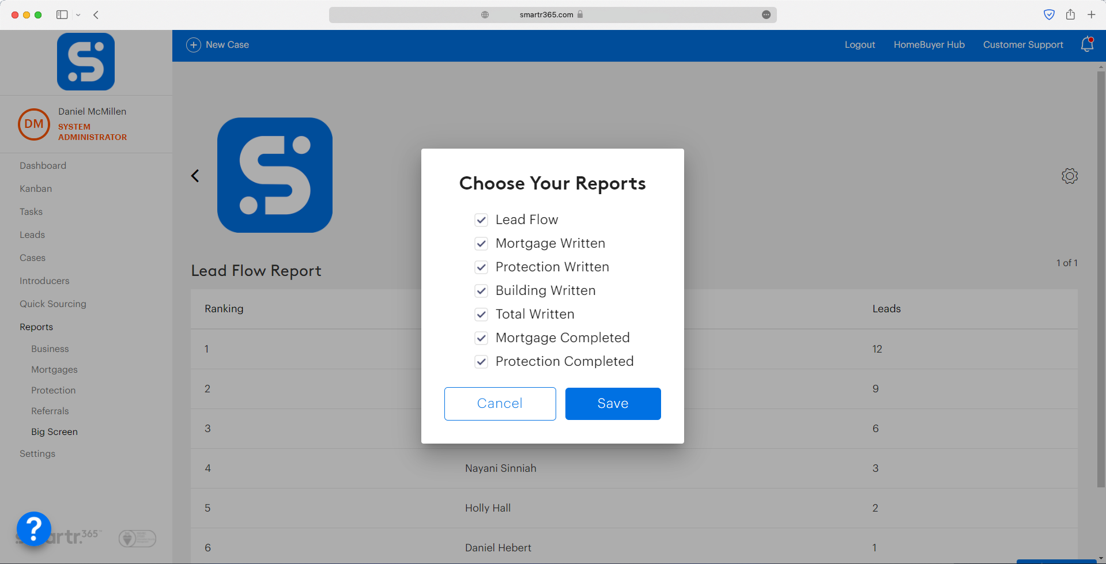Open Customer Support link
The image size is (1106, 564).
coord(1023,44)
